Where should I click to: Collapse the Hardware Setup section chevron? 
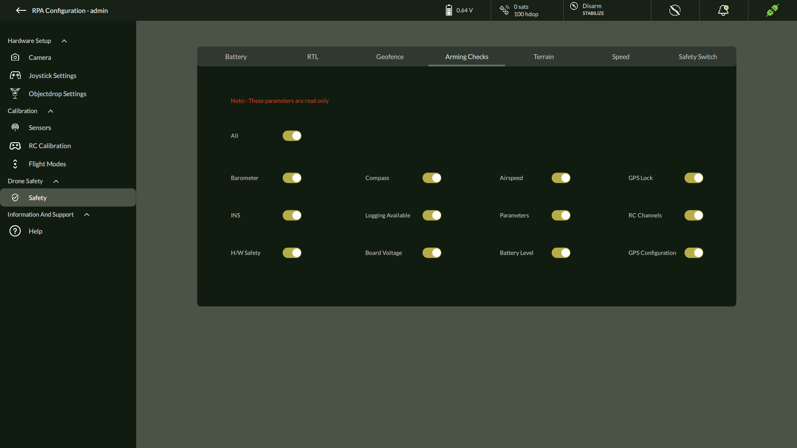(x=64, y=41)
